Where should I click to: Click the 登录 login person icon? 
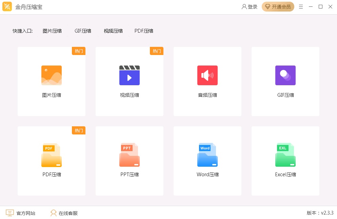pyautogui.click(x=243, y=6)
